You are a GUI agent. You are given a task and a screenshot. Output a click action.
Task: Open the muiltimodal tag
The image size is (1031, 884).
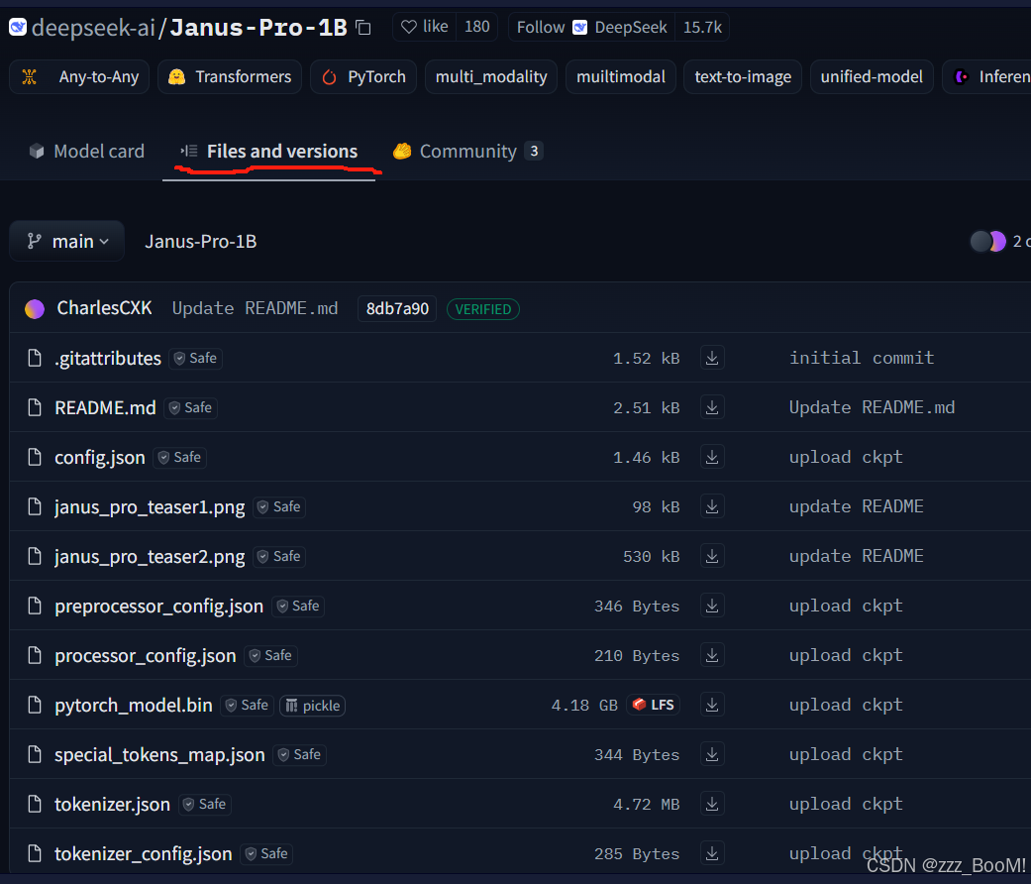[621, 77]
